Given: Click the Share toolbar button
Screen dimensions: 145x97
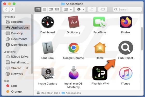Looking at the screenshot, I should coord(92,9).
